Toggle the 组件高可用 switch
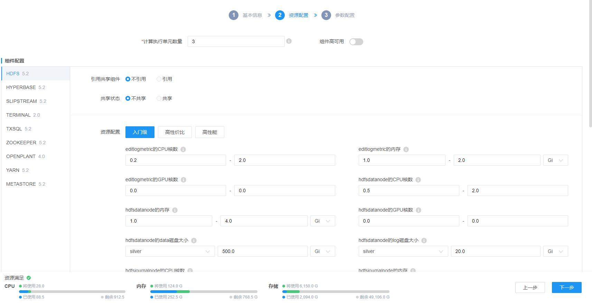Viewport: 592px width, 303px height. pos(356,42)
